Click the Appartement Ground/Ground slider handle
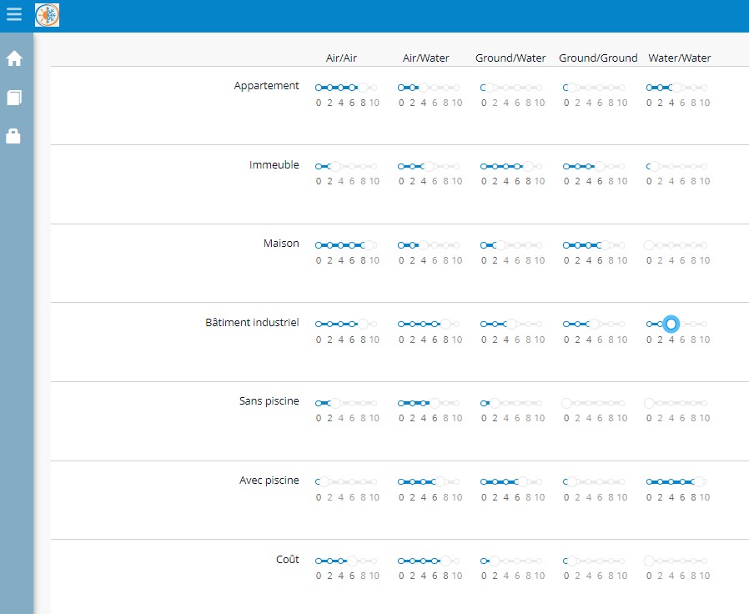The width and height of the screenshot is (749, 614). (x=572, y=88)
